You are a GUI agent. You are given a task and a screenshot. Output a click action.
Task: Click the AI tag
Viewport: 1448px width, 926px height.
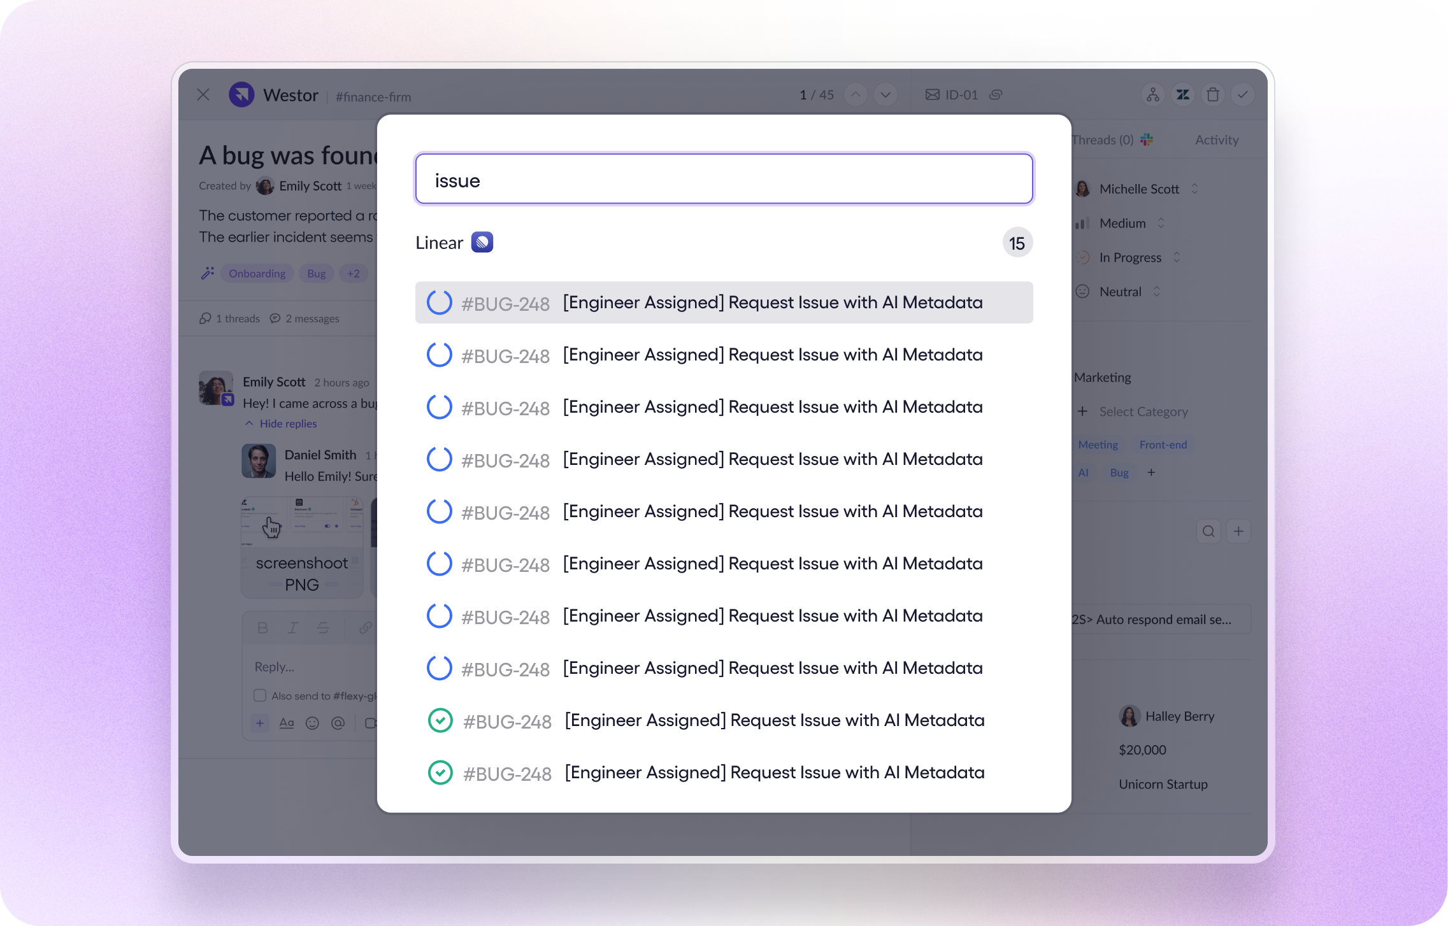pyautogui.click(x=1083, y=473)
